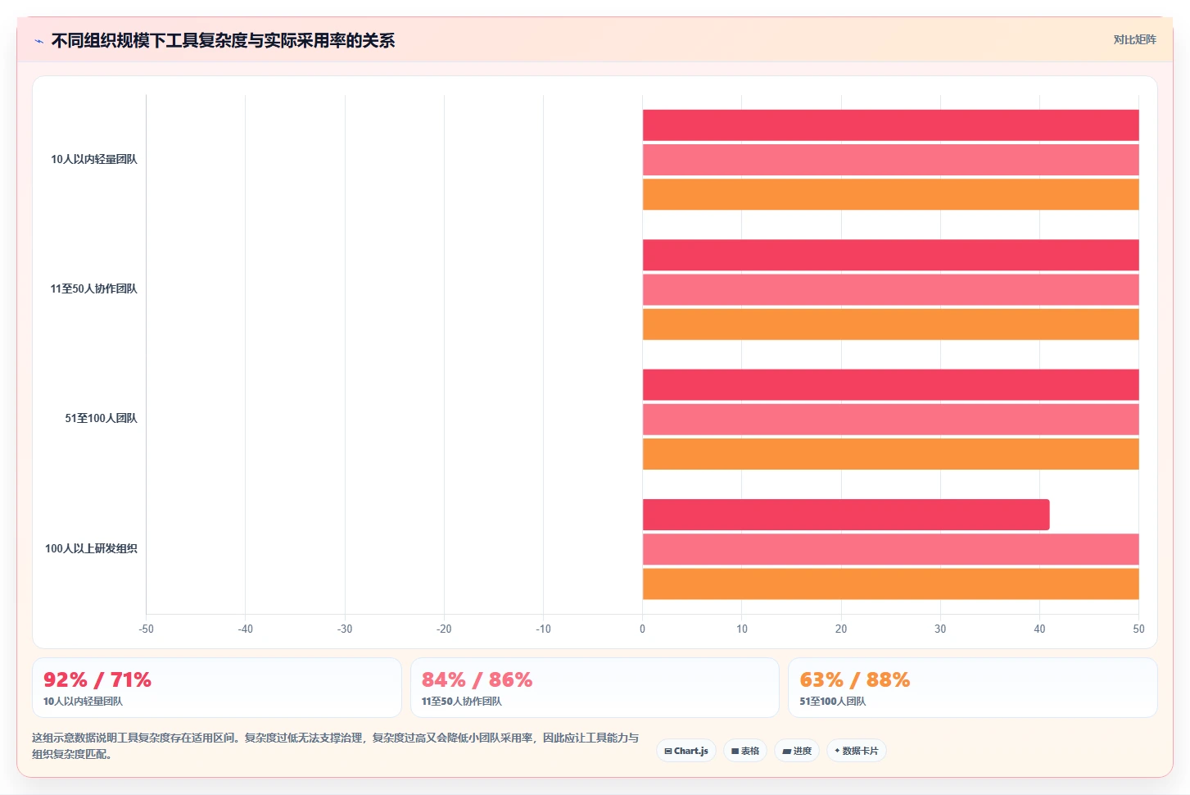
Task: Click the title 不同组织规模下工具复杂度与实际采用率的关系
Action: [x=223, y=41]
